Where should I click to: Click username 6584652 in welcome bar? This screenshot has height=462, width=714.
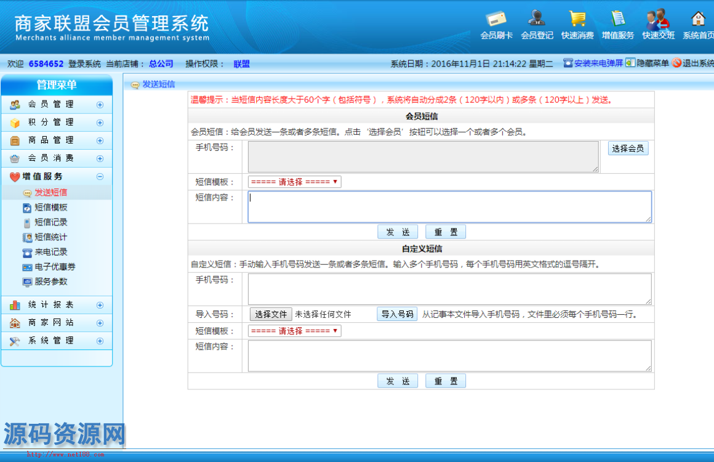click(46, 64)
